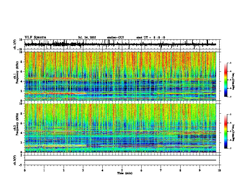This screenshot has width=247, height=191.
Task: Click the ch.1 spectrogram color scale bar
Action: click(226, 80)
